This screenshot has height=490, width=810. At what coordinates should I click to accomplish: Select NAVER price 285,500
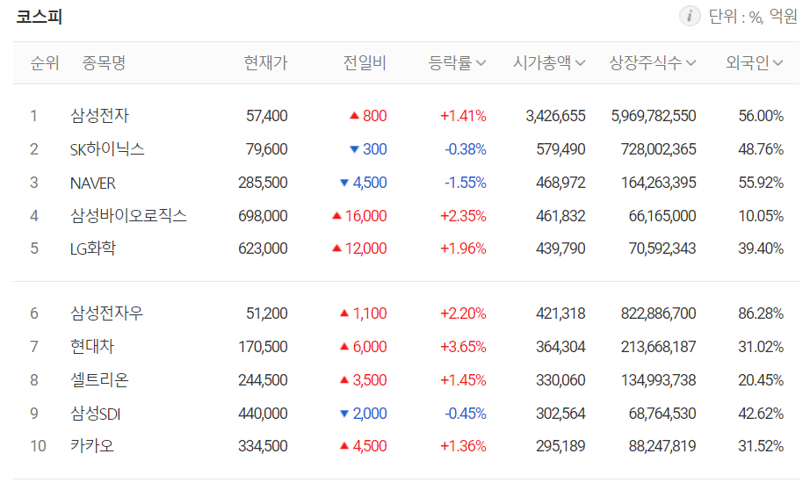point(263,183)
